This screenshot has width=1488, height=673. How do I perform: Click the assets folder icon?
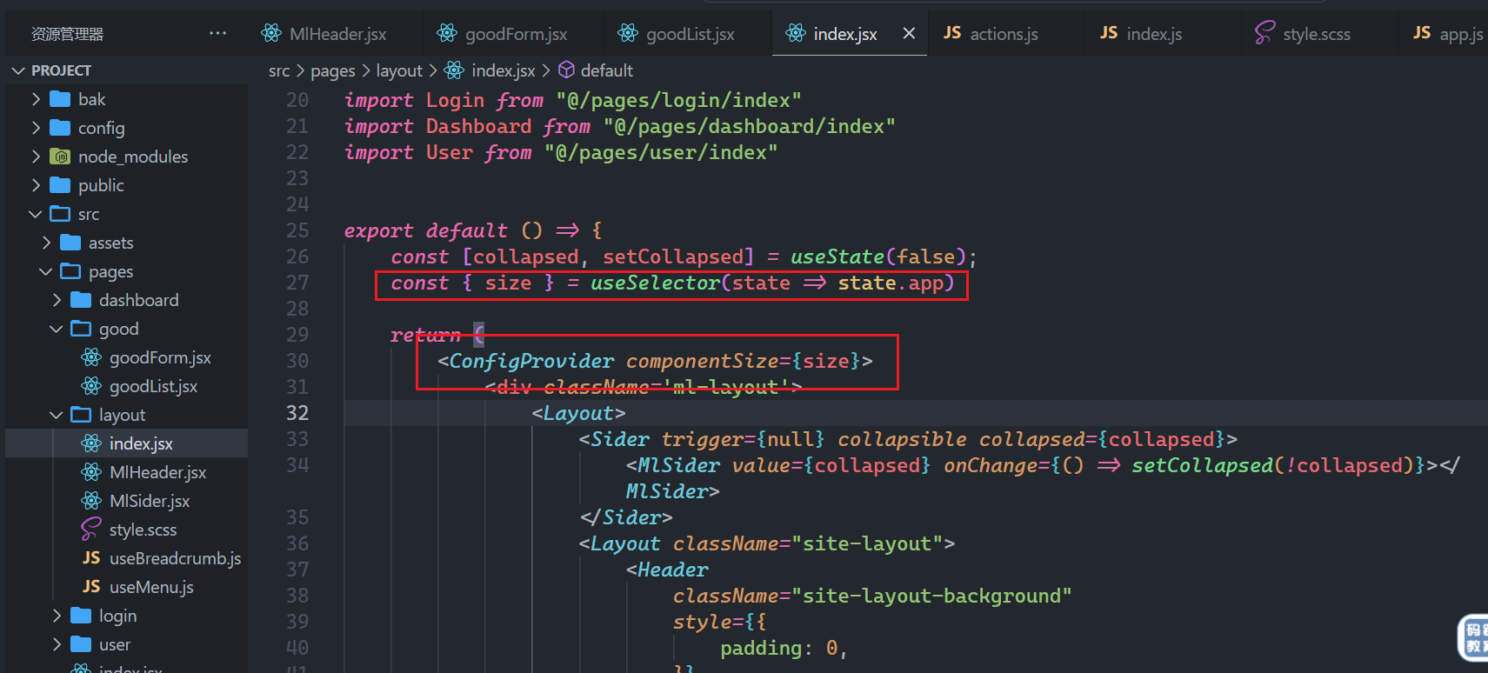(70, 243)
